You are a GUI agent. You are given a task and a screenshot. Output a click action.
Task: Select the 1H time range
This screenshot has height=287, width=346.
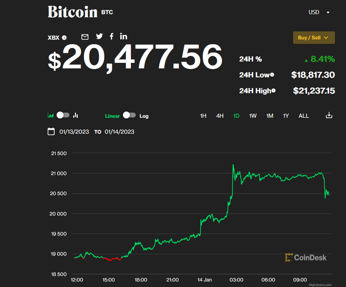[203, 116]
